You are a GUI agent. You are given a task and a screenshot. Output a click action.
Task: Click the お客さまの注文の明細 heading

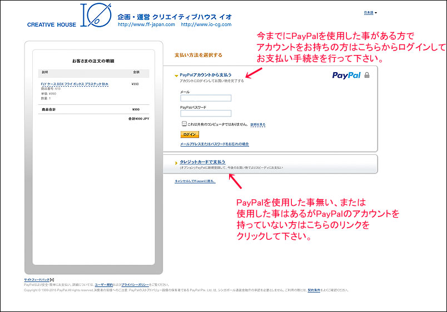(x=93, y=61)
